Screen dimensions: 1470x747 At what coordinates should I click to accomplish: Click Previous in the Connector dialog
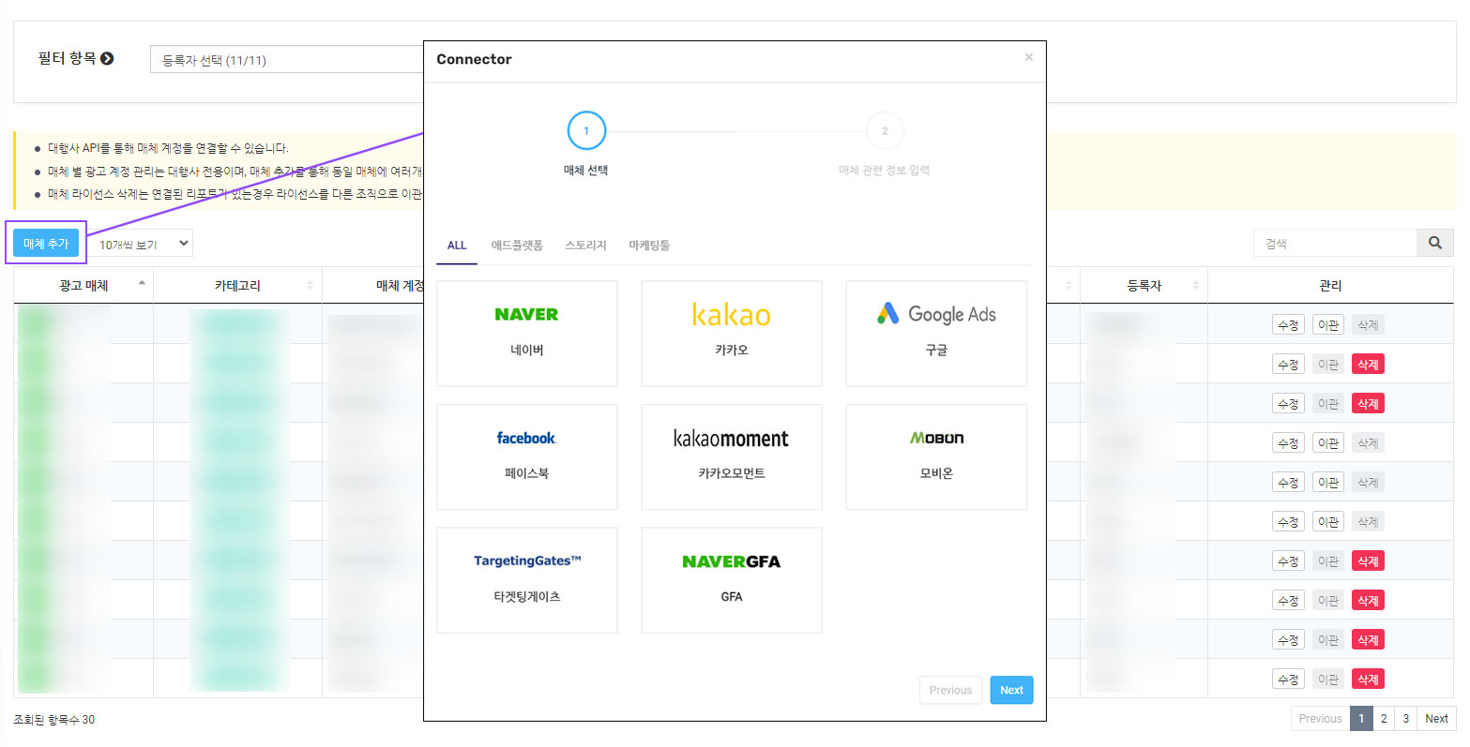click(950, 690)
